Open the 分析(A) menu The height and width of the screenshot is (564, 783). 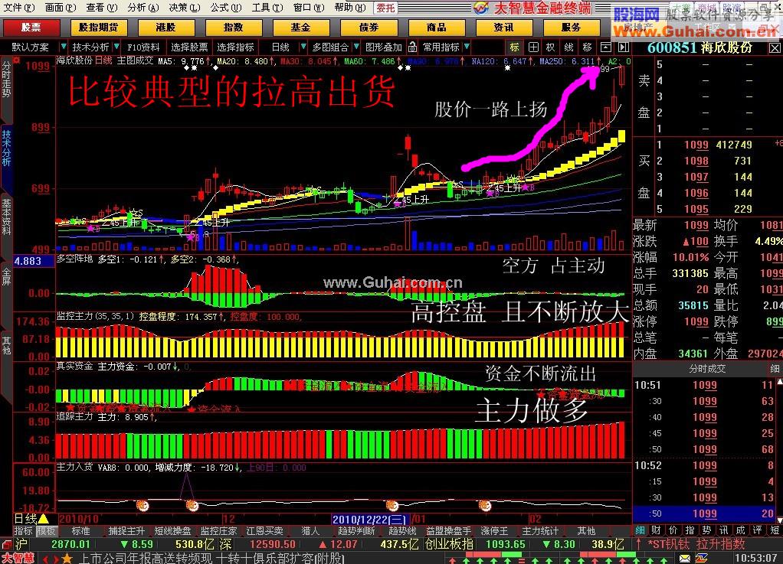143,8
